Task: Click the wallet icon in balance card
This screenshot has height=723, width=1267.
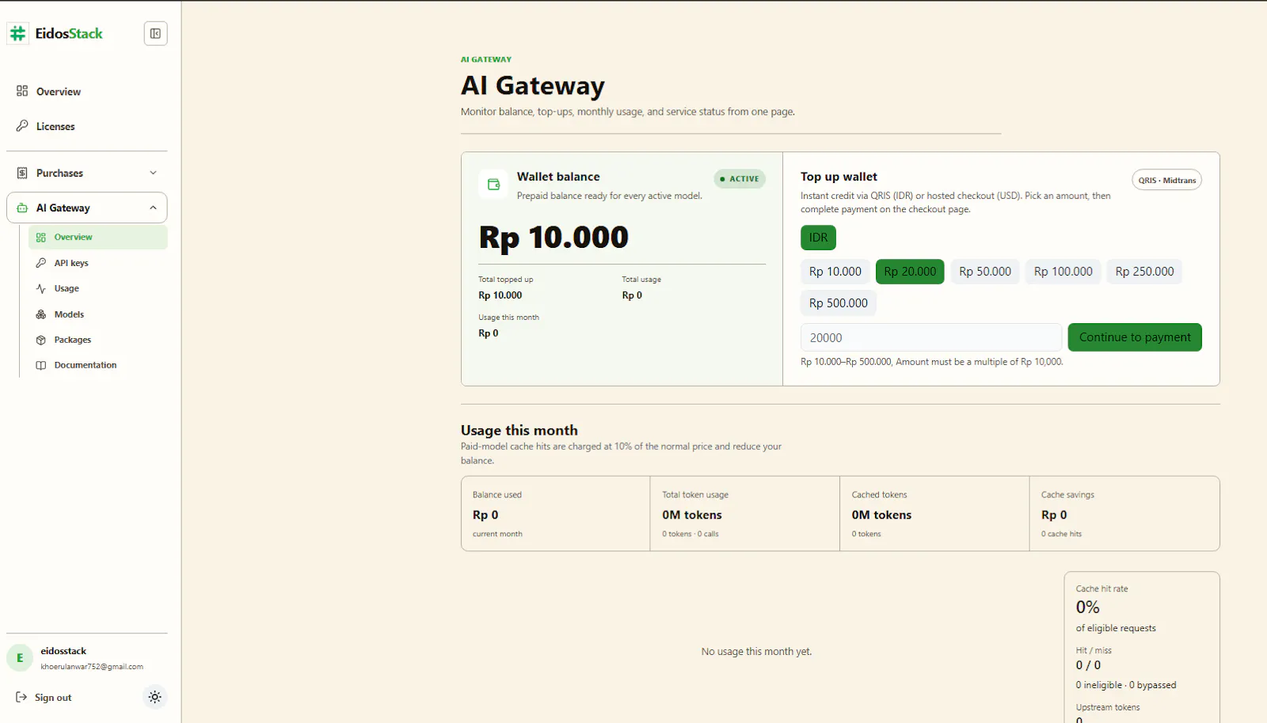Action: (493, 184)
